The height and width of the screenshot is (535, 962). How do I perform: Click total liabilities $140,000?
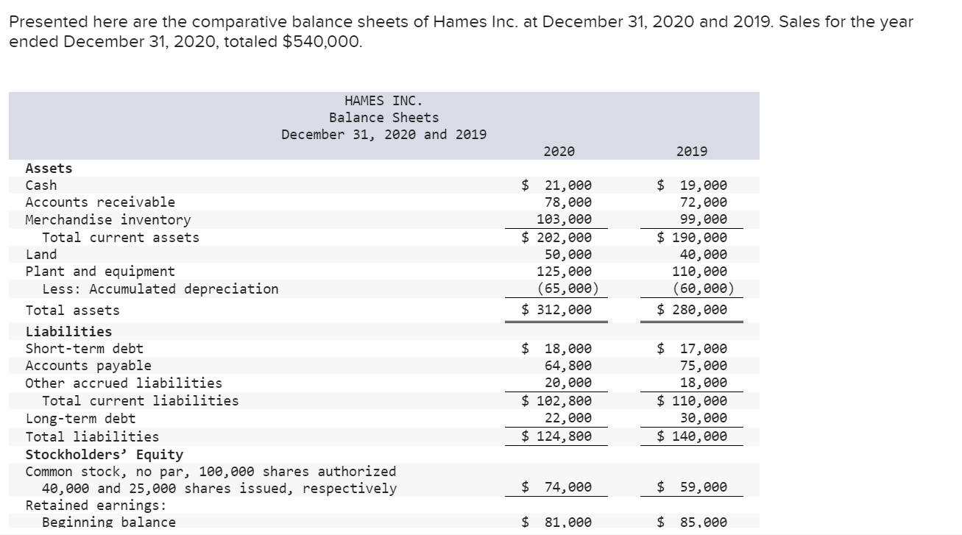[x=692, y=436]
